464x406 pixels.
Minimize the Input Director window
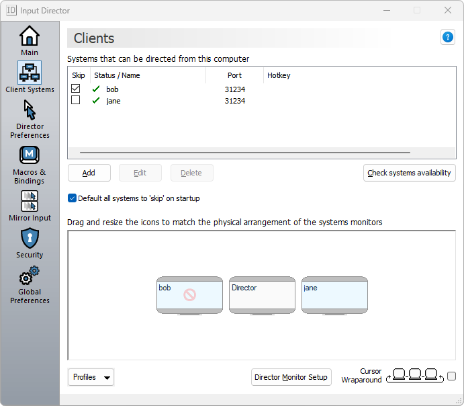pos(387,10)
